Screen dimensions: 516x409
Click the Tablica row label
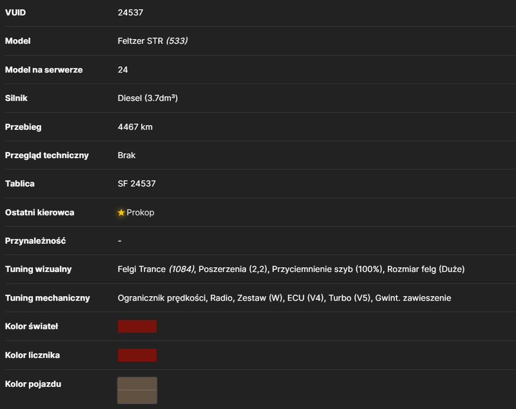[20, 184]
